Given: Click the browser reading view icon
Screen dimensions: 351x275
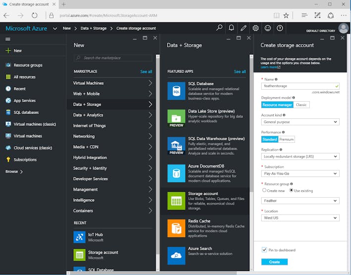Looking at the screenshot, I should coord(277,15).
